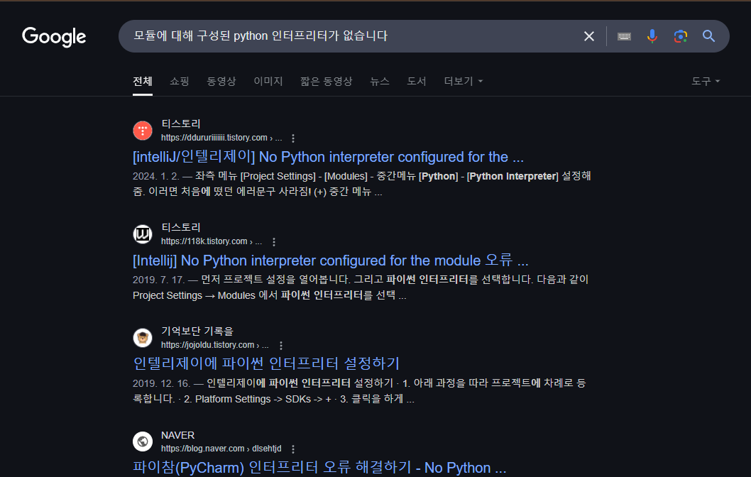
Task: Click the 티스토리 site name above dduruiiiiiii URL
Action: pyautogui.click(x=180, y=124)
